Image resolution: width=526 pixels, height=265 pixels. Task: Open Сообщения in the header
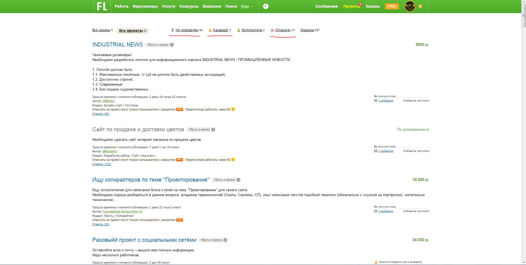tap(327, 6)
